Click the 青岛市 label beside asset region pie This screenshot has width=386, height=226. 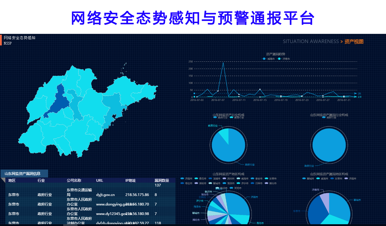tap(260, 223)
